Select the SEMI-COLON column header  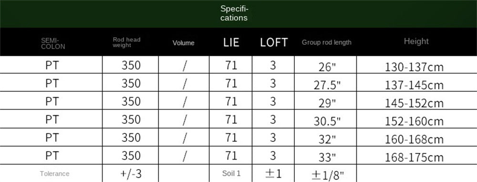[53, 43]
